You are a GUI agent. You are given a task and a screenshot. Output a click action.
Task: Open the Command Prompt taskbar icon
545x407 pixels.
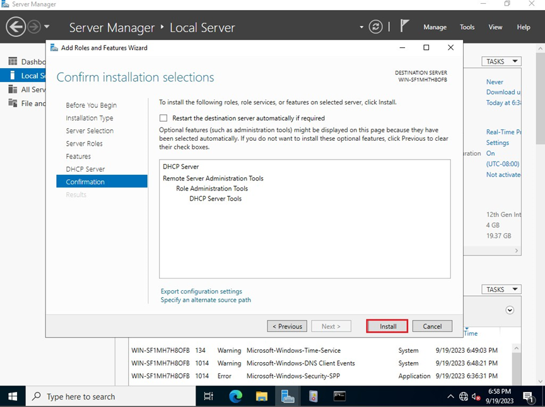[339, 396]
